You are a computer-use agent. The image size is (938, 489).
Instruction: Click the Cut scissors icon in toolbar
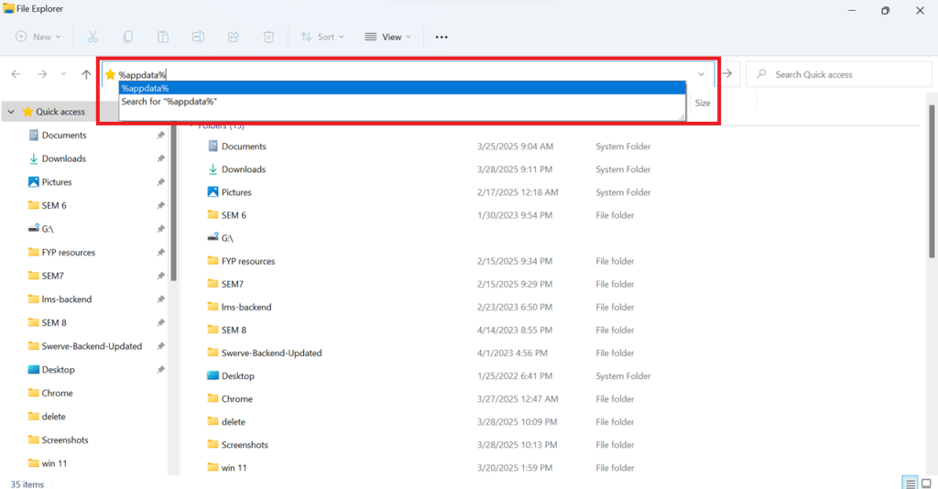tap(93, 37)
